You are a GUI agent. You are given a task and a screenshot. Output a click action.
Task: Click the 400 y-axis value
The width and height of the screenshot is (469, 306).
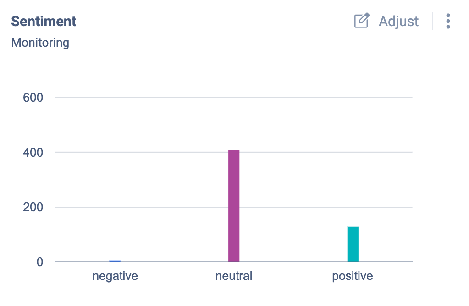(33, 152)
